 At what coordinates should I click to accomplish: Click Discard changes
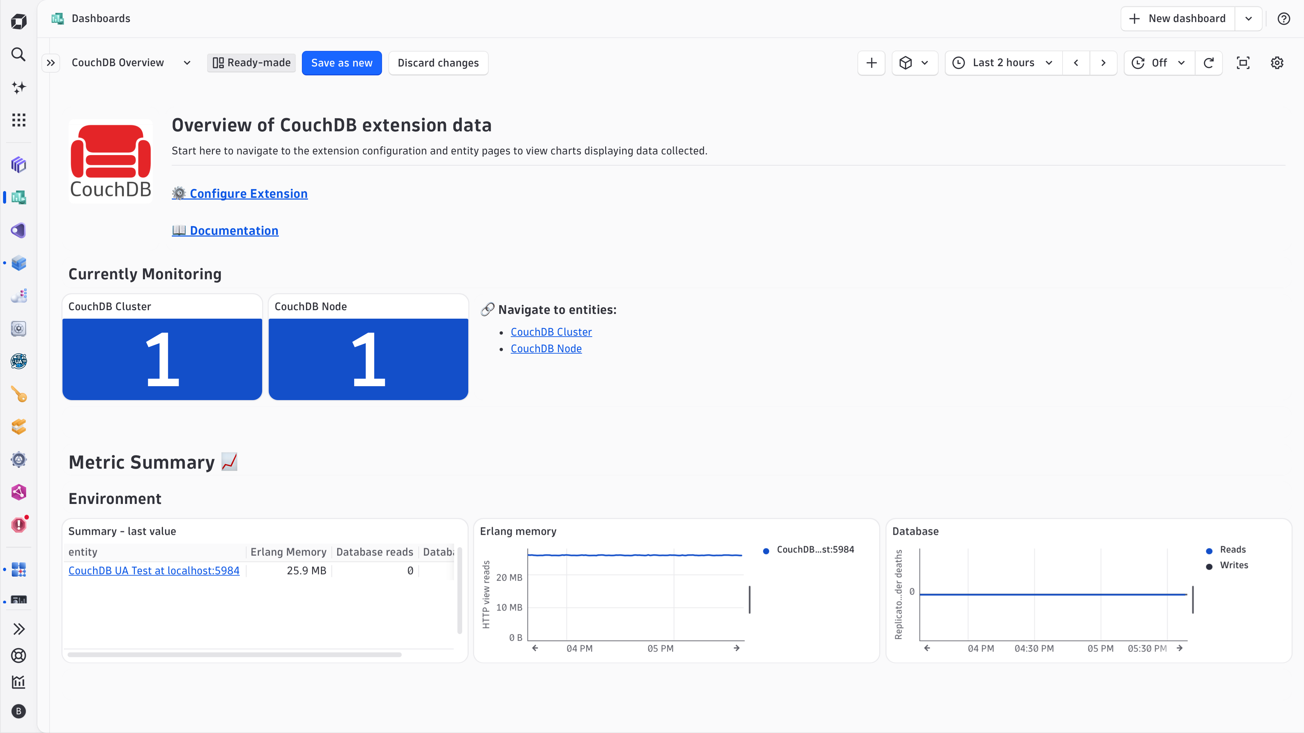438,63
